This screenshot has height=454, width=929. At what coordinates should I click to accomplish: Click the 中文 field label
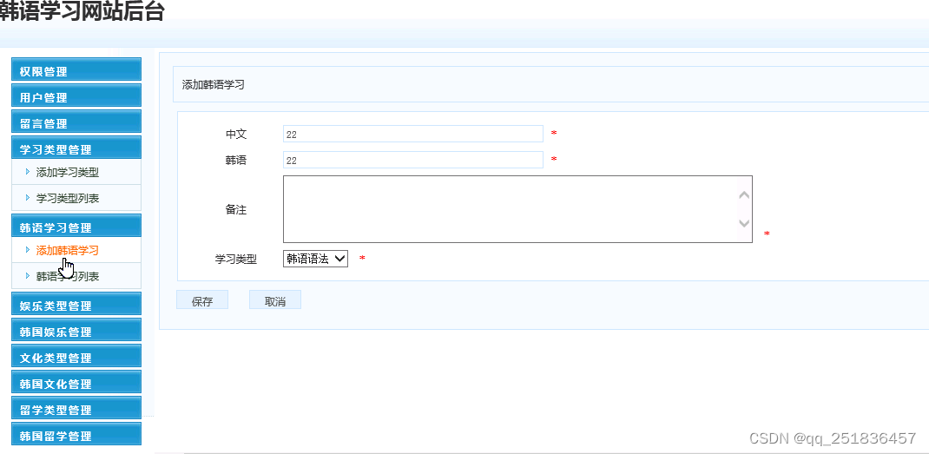point(236,134)
